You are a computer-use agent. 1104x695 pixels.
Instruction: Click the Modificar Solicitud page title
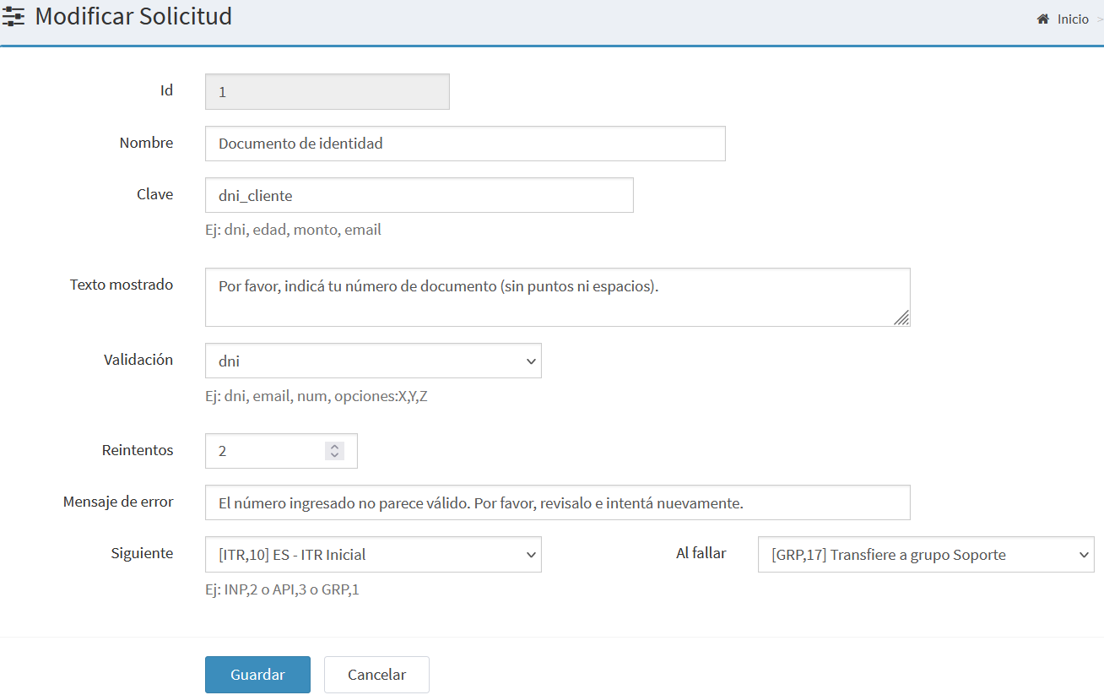pos(133,16)
